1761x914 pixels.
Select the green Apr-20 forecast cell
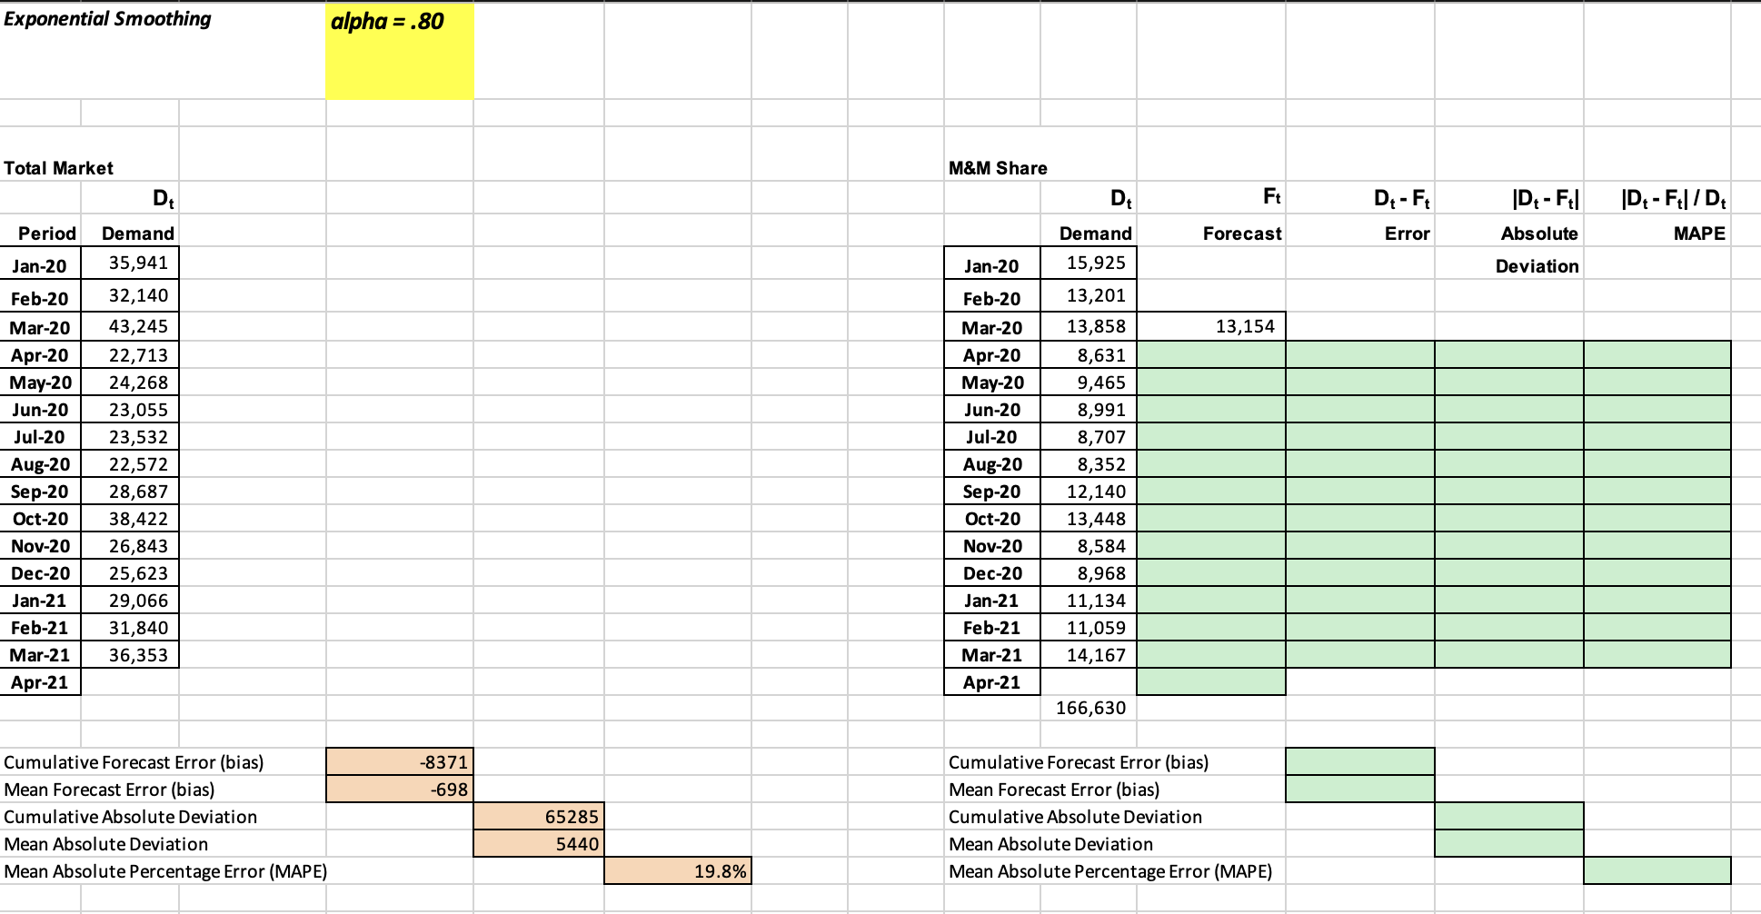click(x=1210, y=353)
